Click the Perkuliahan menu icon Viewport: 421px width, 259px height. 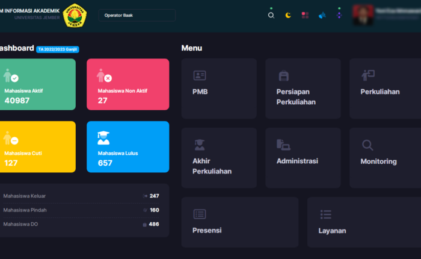point(368,75)
